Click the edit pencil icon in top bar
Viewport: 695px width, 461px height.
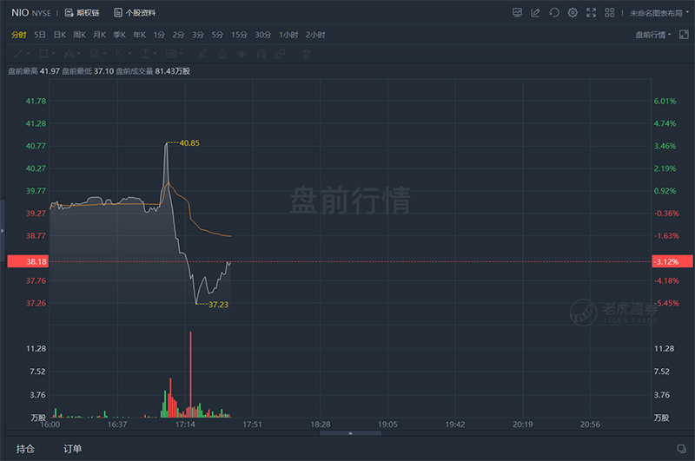click(535, 13)
